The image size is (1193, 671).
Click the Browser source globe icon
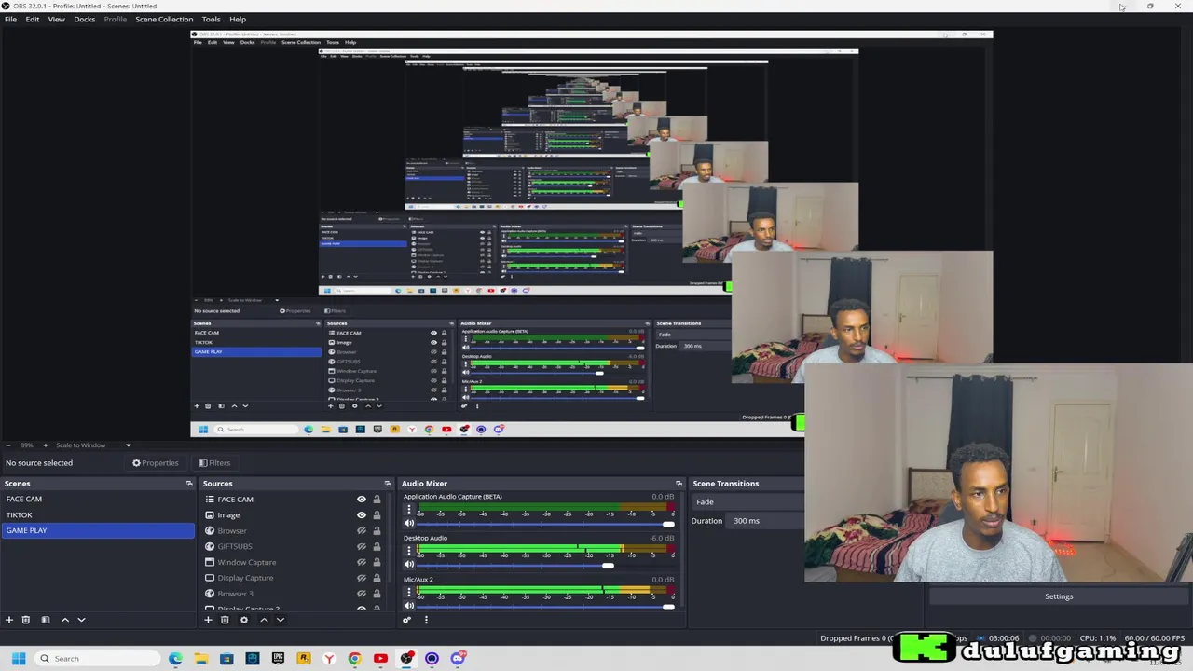click(210, 531)
